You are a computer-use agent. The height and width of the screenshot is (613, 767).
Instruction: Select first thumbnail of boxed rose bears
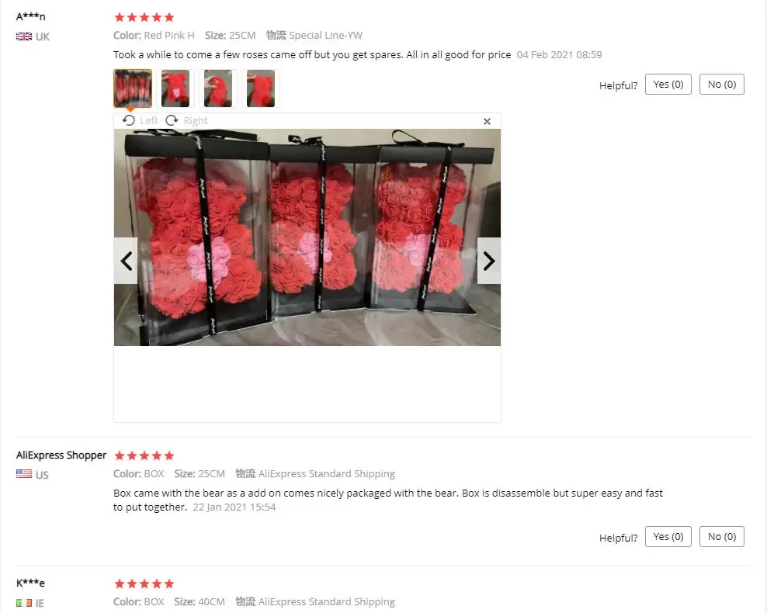[x=133, y=88]
